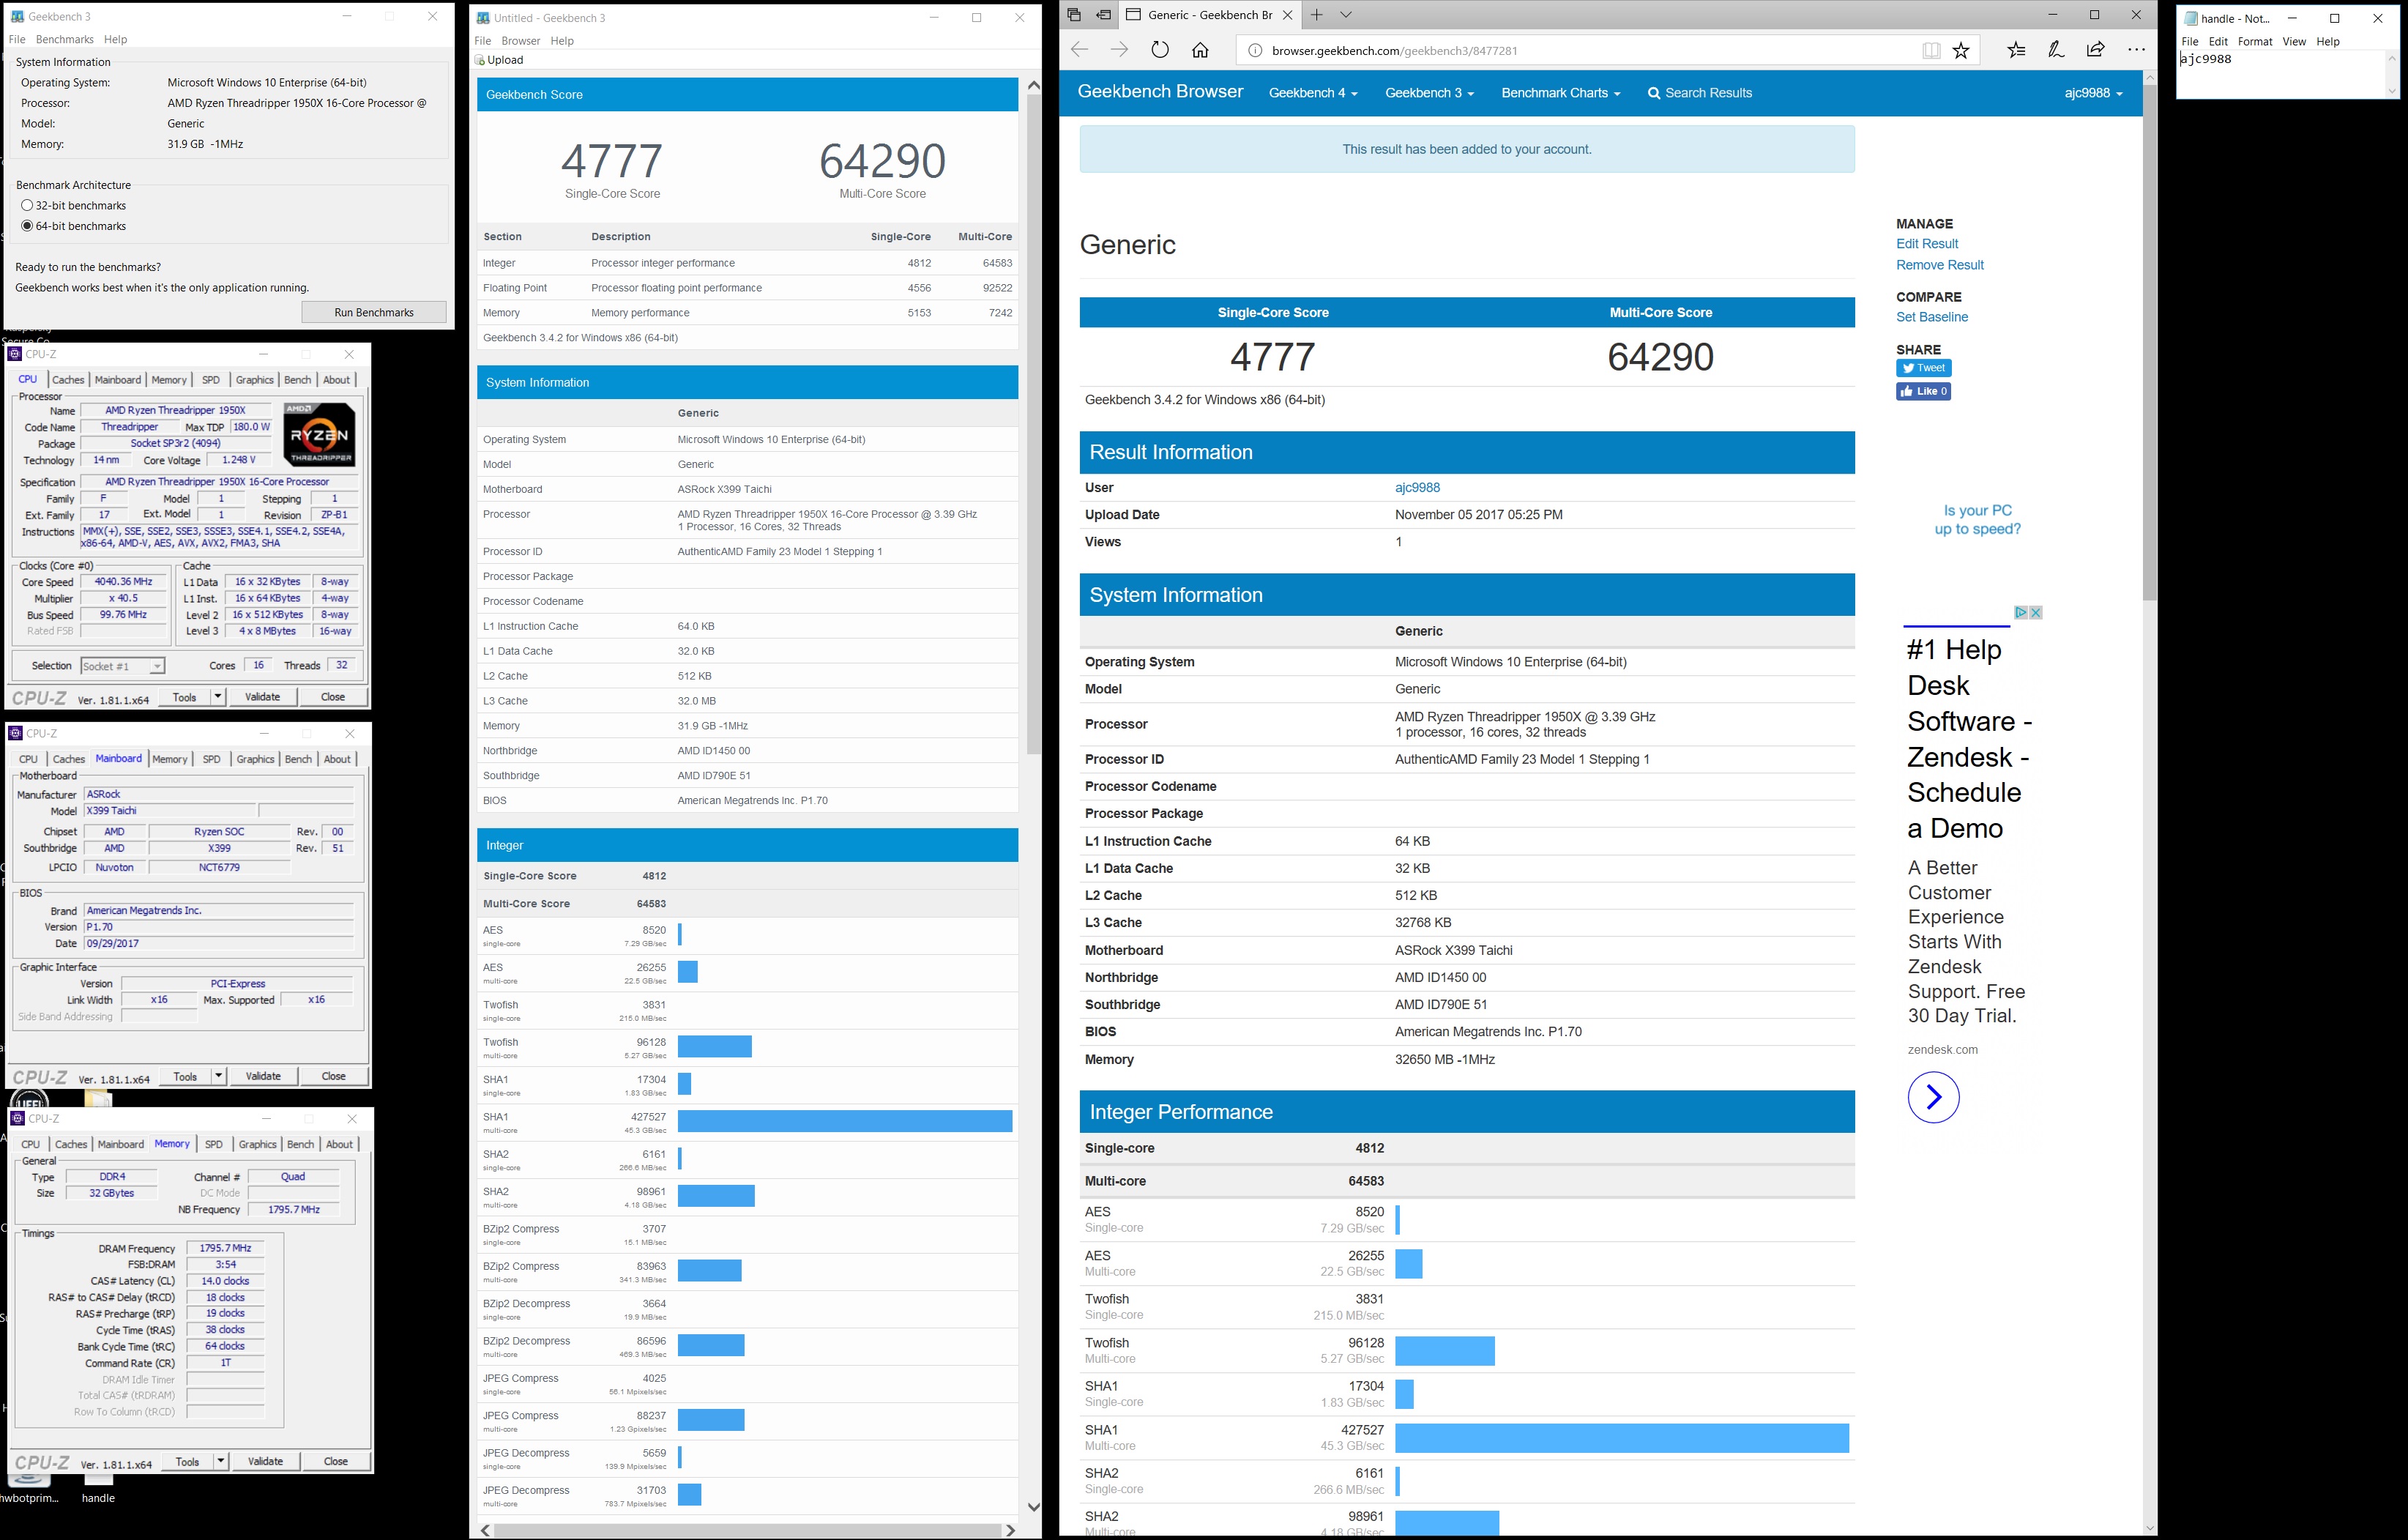2408x1540 pixels.
Task: Open the browser more options ellipsis
Action: point(2137,50)
